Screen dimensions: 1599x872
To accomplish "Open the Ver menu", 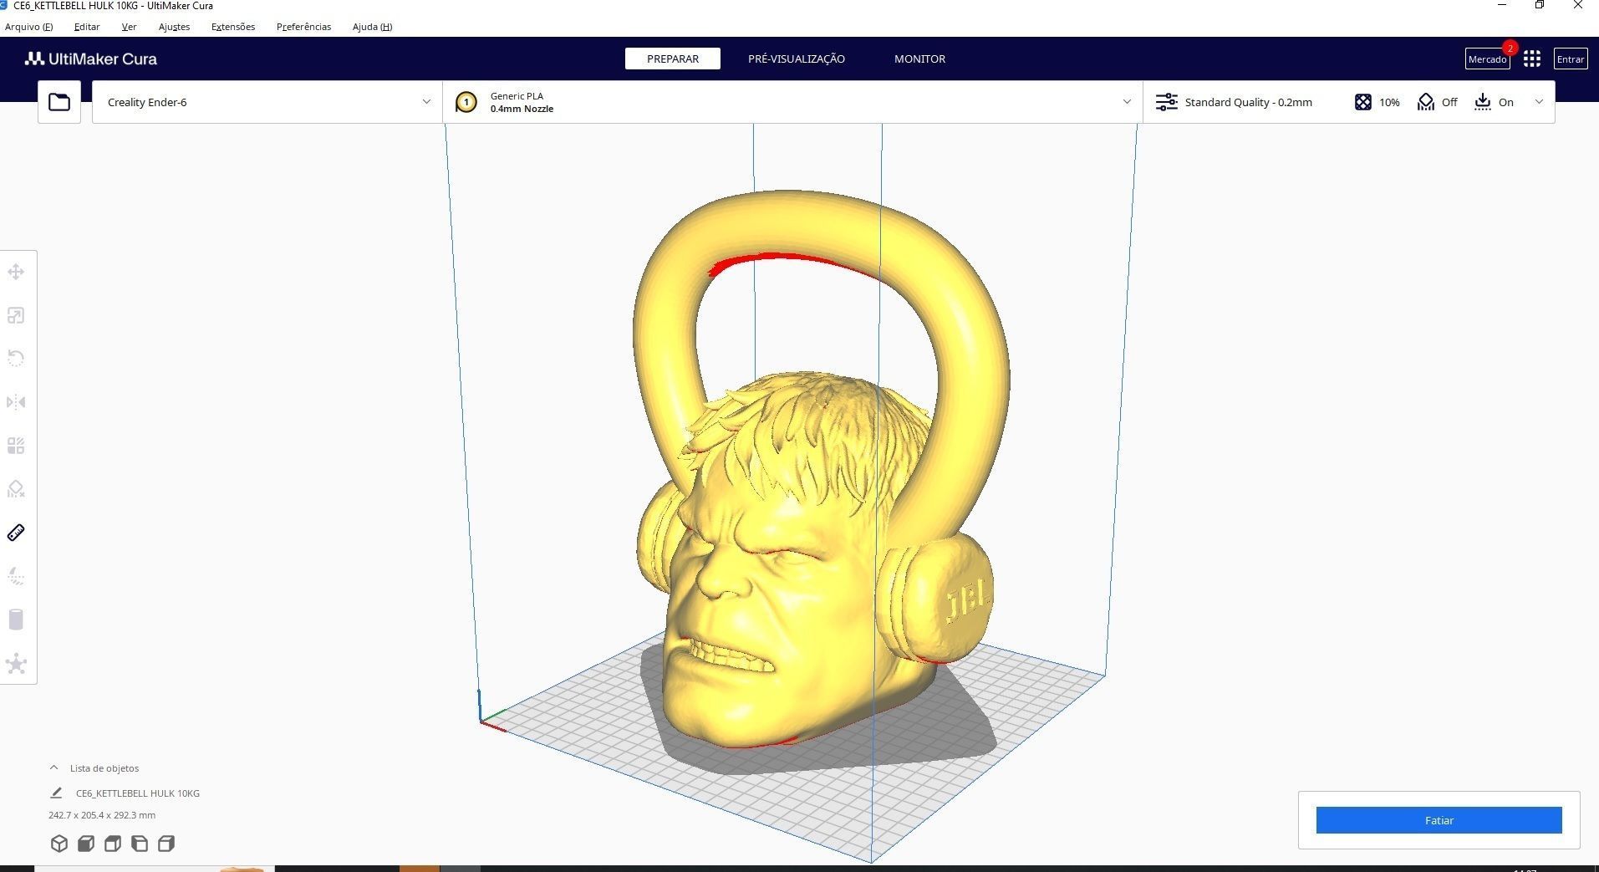I will 129,27.
